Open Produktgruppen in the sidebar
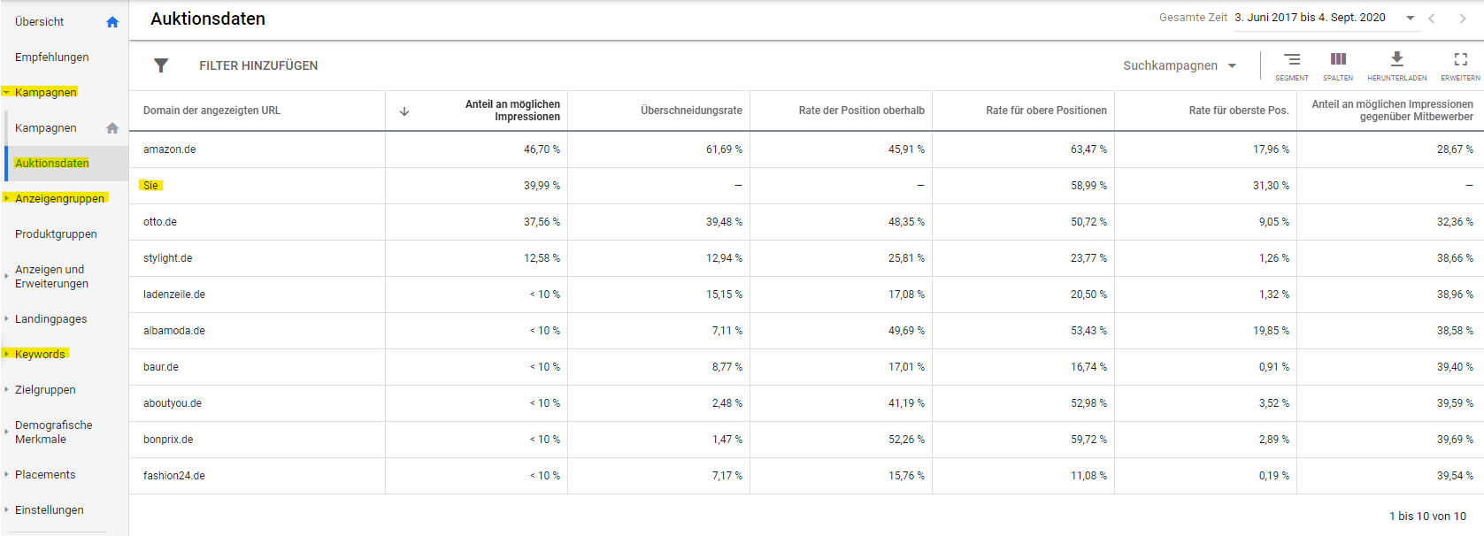The height and width of the screenshot is (536, 1484). coord(56,234)
